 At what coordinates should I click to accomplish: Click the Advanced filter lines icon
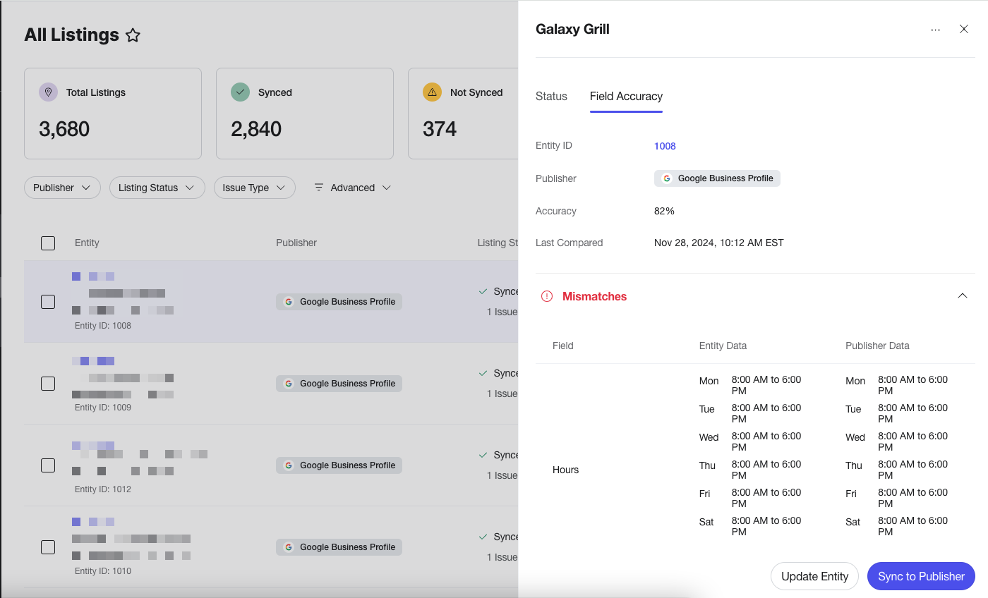[319, 188]
